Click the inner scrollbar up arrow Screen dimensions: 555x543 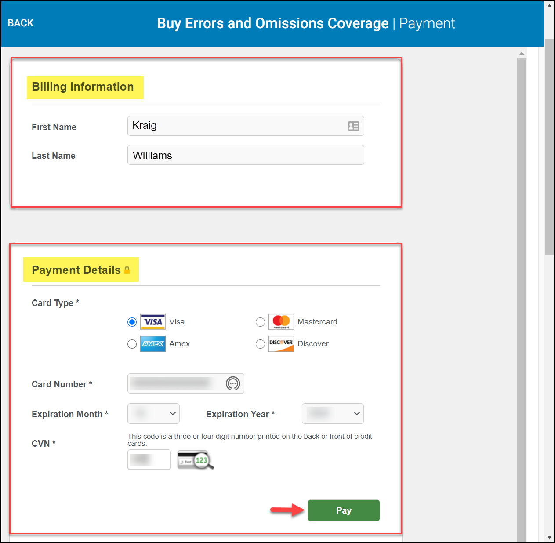pyautogui.click(x=522, y=53)
